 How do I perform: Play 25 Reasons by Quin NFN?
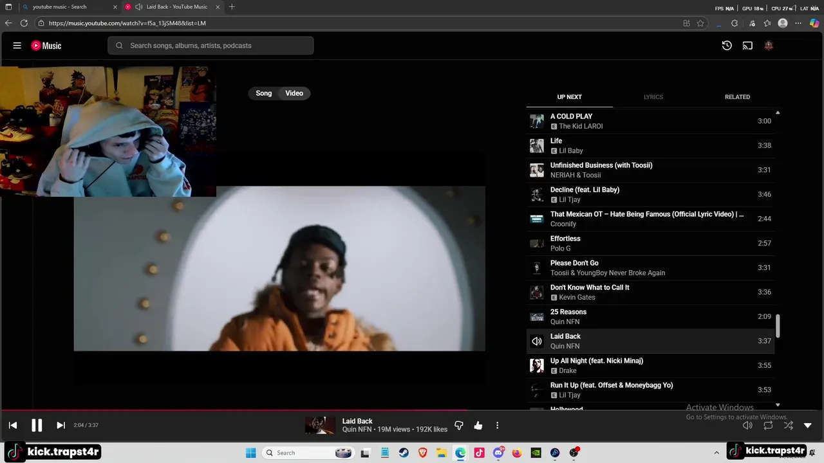650,316
